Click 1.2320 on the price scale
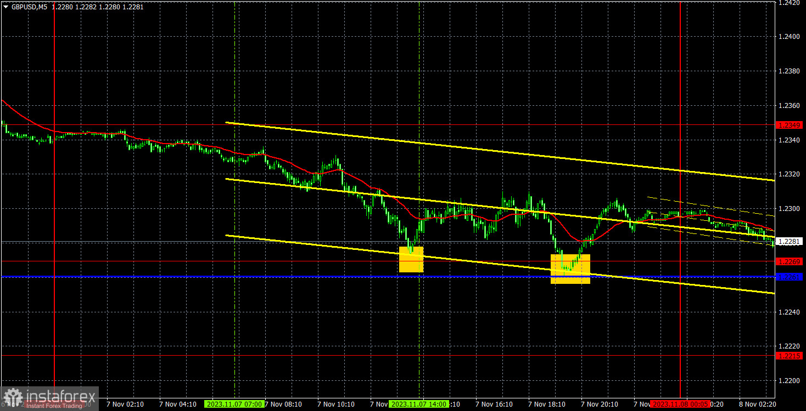The height and width of the screenshot is (411, 806). click(790, 174)
